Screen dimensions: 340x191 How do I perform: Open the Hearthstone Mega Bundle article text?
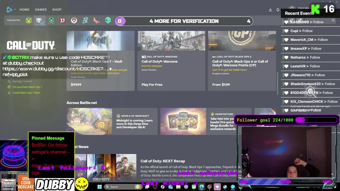[x=223, y=124]
